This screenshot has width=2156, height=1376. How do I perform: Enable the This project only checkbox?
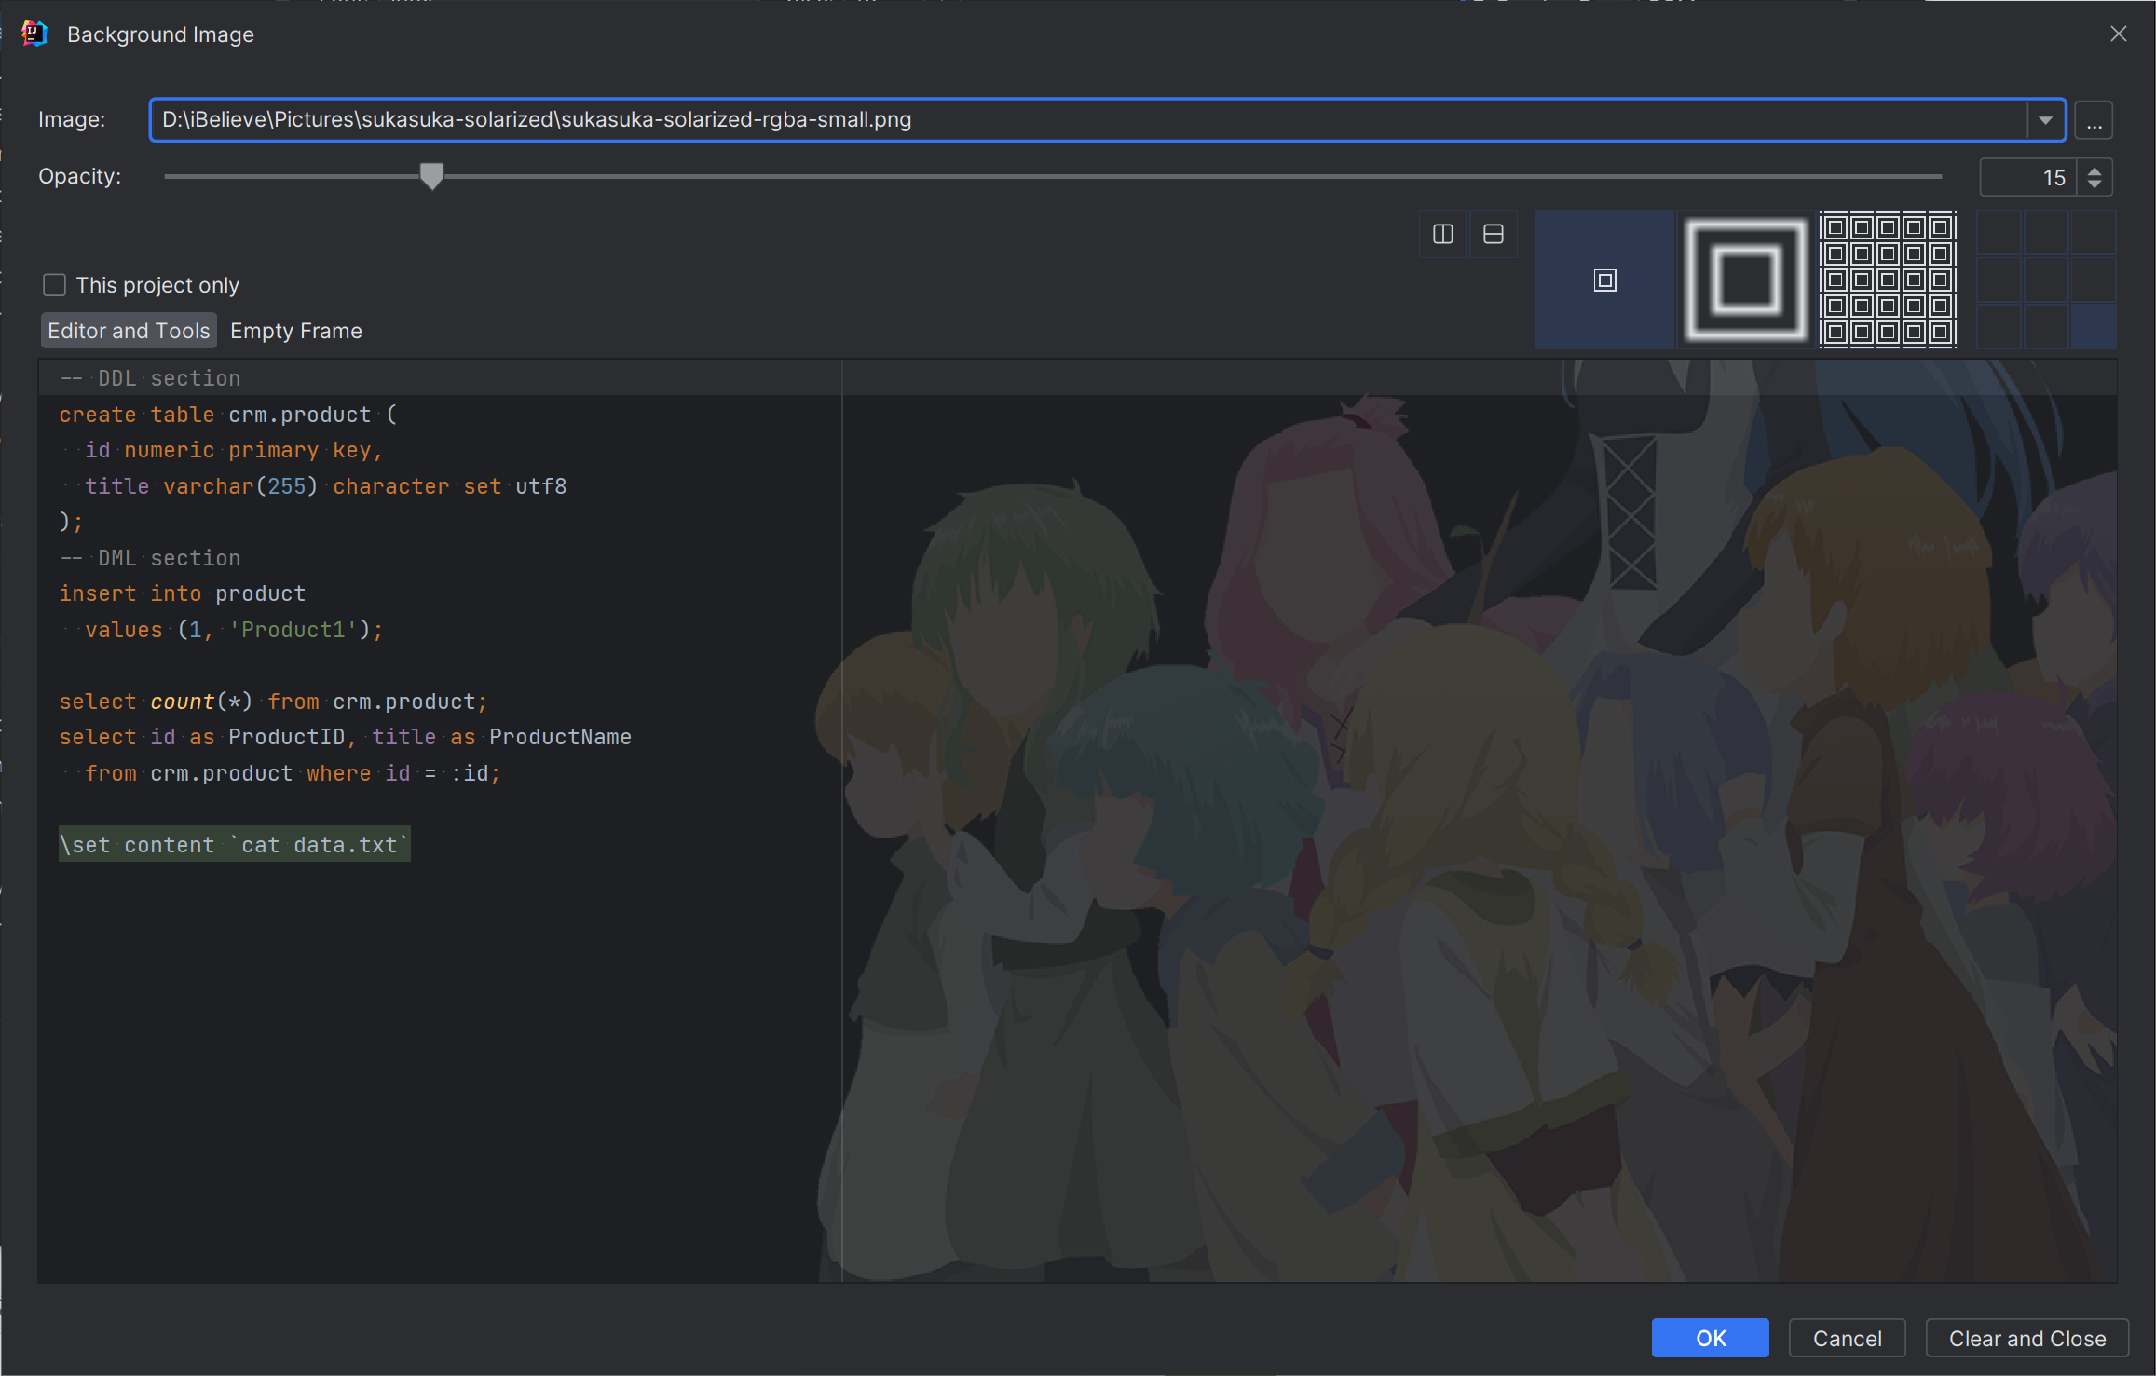pyautogui.click(x=54, y=284)
